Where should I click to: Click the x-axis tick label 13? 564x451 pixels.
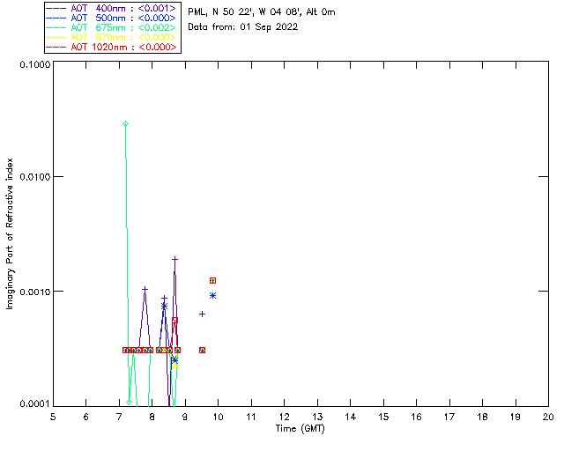[317, 417]
